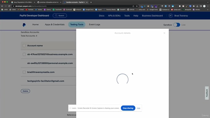
Task: Open the GitHub bookmark
Action: [x=131, y=10]
